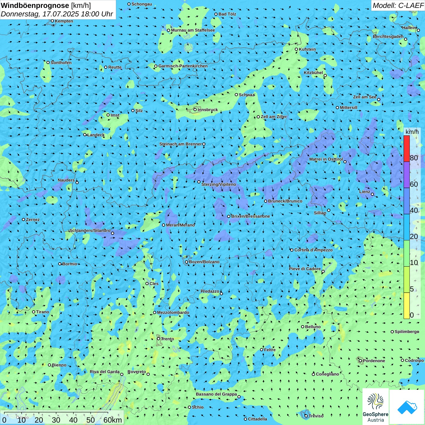Click the date Donnerstag, 17.07.2025 18:00 Uhr
This screenshot has width=425, height=425.
coord(57,14)
